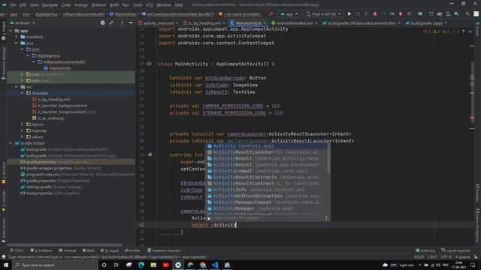Open Project panel options (three dots)
The image size is (481, 270).
click(122, 22)
